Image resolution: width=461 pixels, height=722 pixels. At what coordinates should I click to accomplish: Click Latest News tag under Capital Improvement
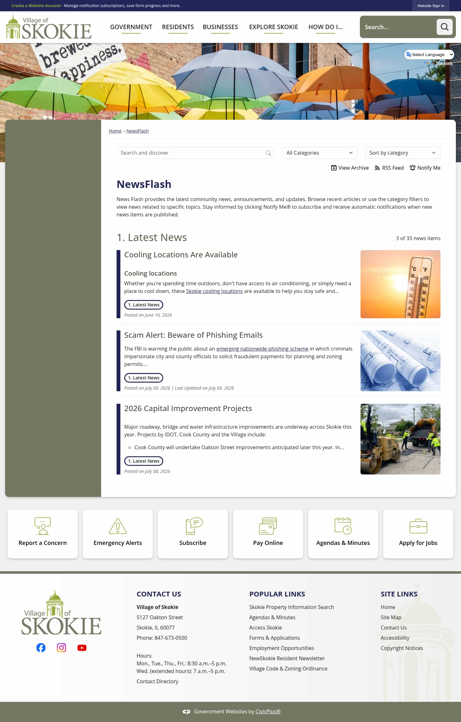point(144,461)
